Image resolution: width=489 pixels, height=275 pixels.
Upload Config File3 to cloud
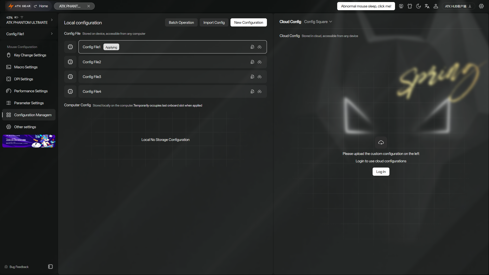260,77
